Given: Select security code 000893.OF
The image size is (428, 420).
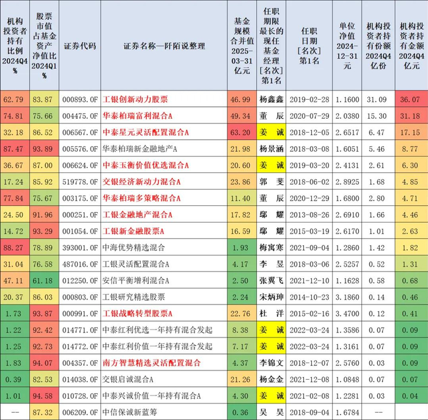Looking at the screenshot, I should (x=80, y=100).
